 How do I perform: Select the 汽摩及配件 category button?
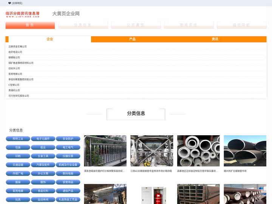pyautogui.click(x=43, y=165)
